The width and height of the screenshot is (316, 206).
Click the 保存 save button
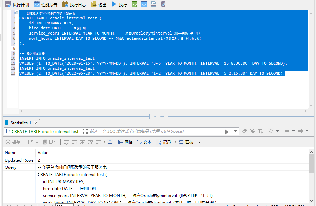[13, 142]
